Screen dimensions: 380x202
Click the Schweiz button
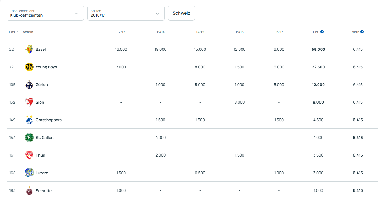[x=181, y=13]
